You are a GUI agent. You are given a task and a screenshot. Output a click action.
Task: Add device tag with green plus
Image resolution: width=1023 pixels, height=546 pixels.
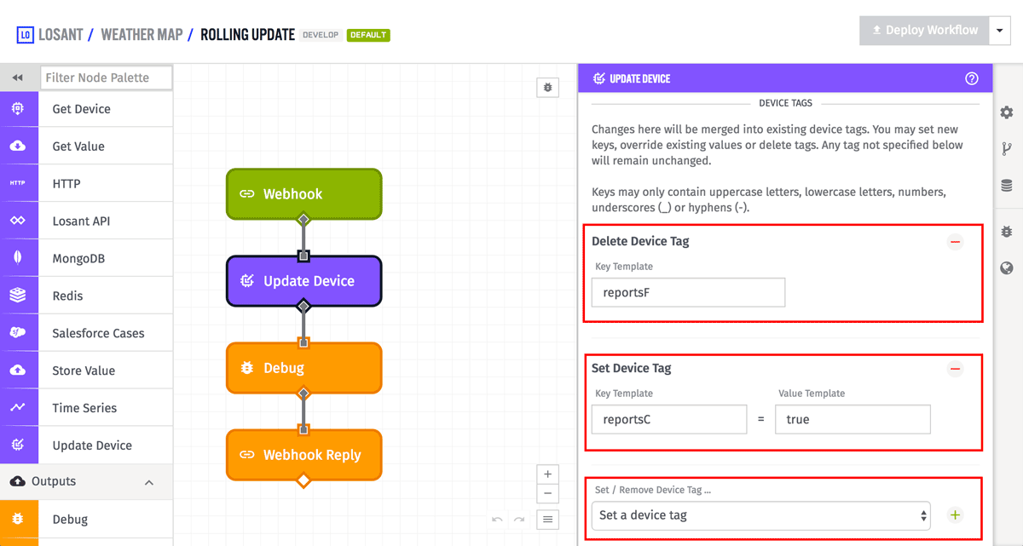click(956, 515)
